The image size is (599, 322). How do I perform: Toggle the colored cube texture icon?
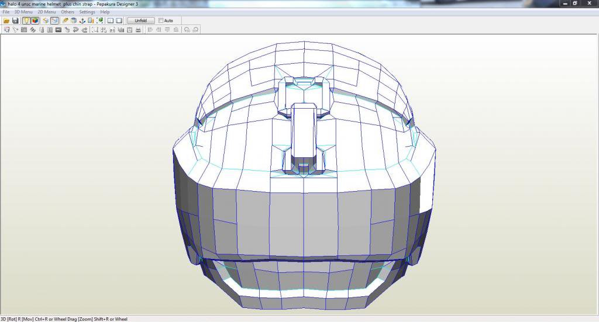[35, 20]
